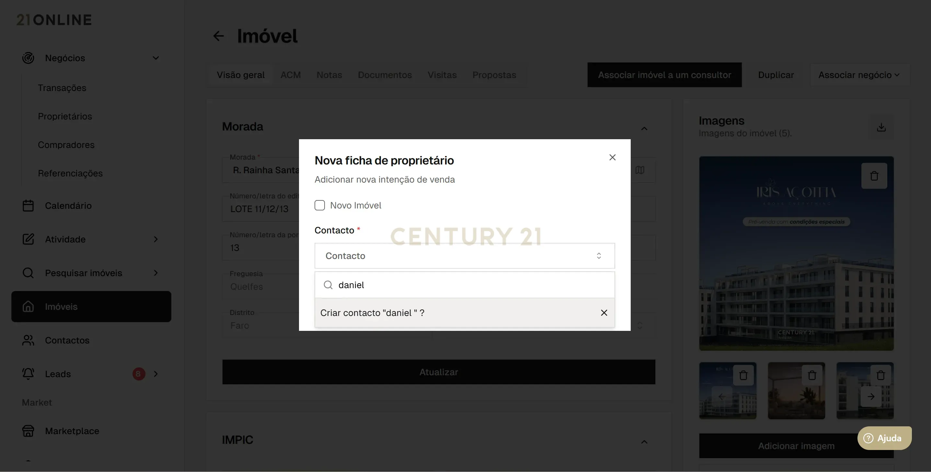Delete the last thumbnail image via trash icon
The image size is (931, 472).
880,375
